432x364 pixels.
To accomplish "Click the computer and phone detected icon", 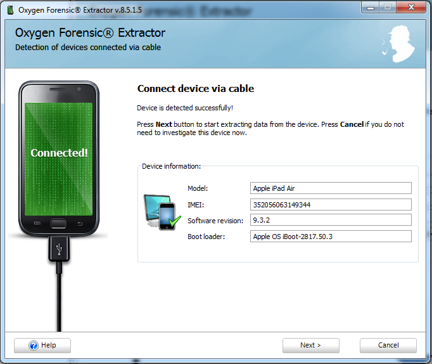I will tap(162, 212).
